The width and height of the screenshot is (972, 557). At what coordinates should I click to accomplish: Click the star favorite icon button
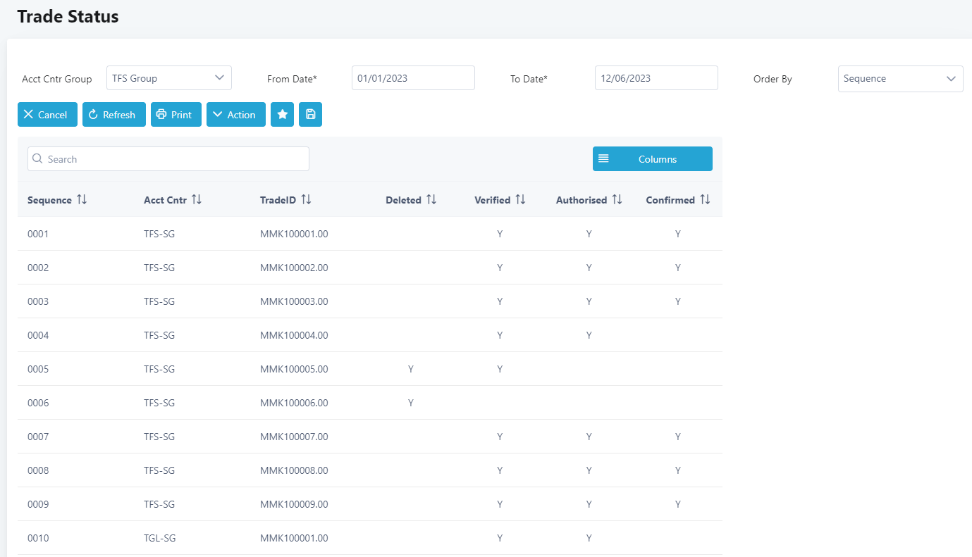[282, 115]
